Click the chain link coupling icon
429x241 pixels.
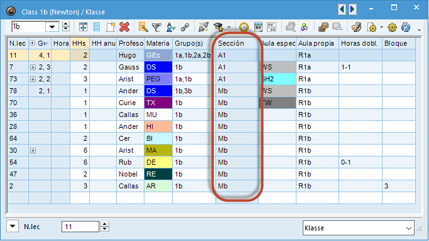(x=185, y=27)
